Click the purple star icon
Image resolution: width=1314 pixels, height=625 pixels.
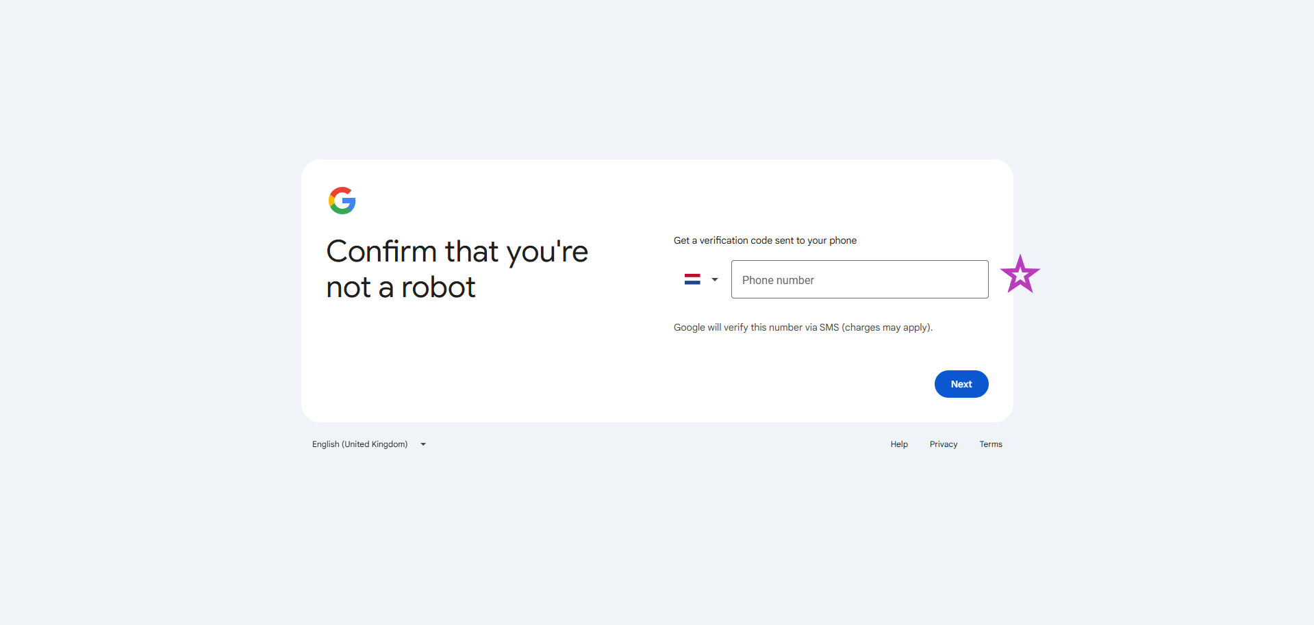tap(1020, 275)
